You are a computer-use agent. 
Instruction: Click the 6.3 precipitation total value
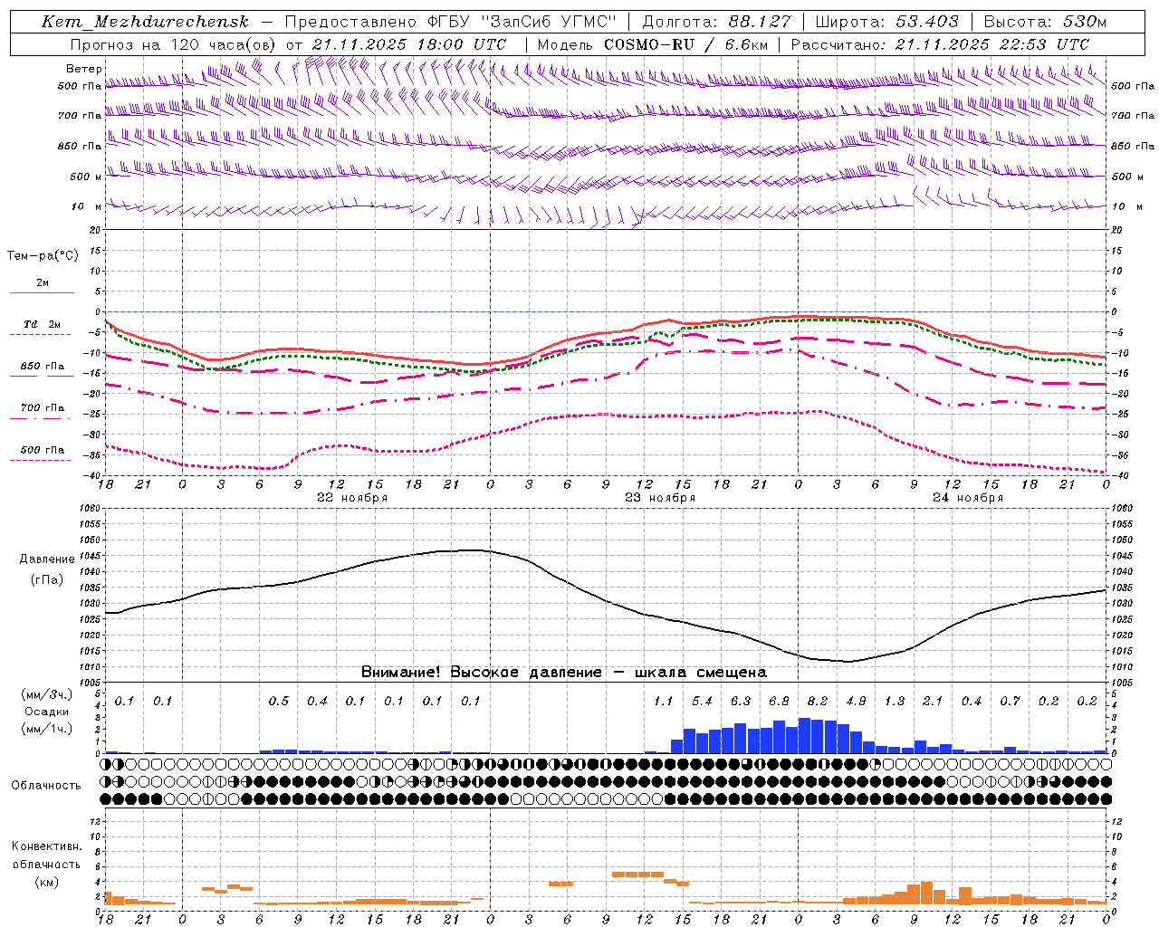click(x=741, y=701)
